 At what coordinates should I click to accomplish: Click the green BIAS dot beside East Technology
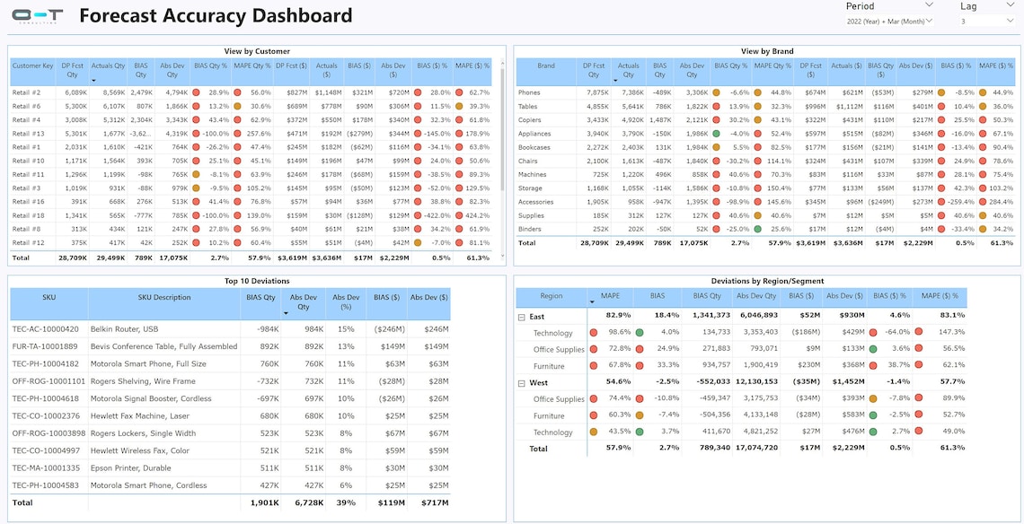pyautogui.click(x=642, y=333)
